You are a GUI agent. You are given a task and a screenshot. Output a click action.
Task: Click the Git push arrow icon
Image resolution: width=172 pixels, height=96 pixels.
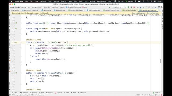[146, 7]
